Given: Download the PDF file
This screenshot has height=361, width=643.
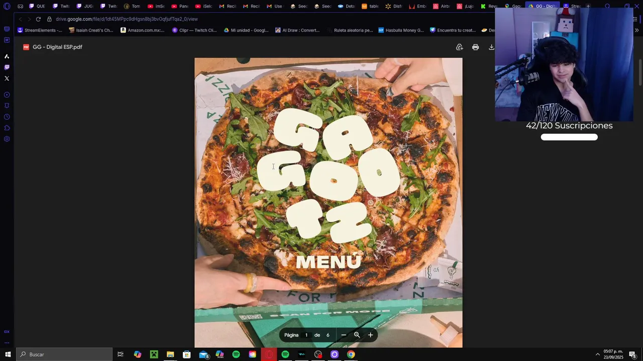Looking at the screenshot, I should pyautogui.click(x=491, y=47).
